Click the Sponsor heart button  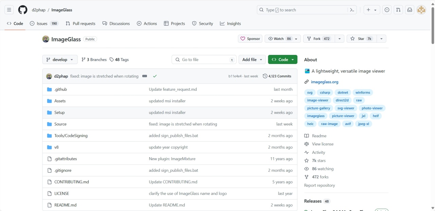[250, 39]
